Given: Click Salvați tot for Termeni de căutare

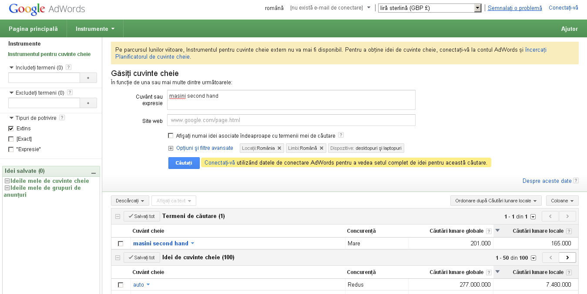Looking at the screenshot, I should (x=142, y=216).
